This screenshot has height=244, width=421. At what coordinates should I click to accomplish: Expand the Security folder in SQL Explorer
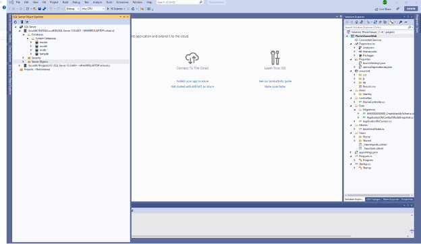coord(23,58)
